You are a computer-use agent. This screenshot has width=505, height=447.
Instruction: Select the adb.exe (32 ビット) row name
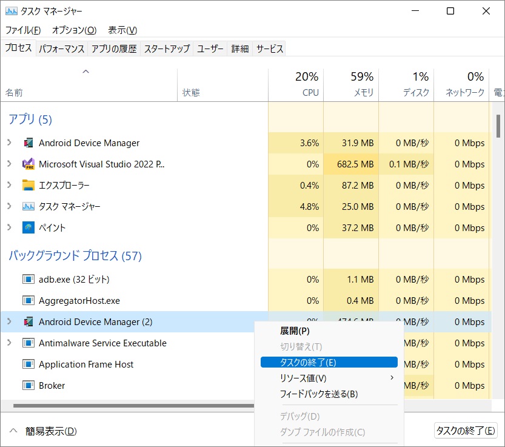pos(74,279)
